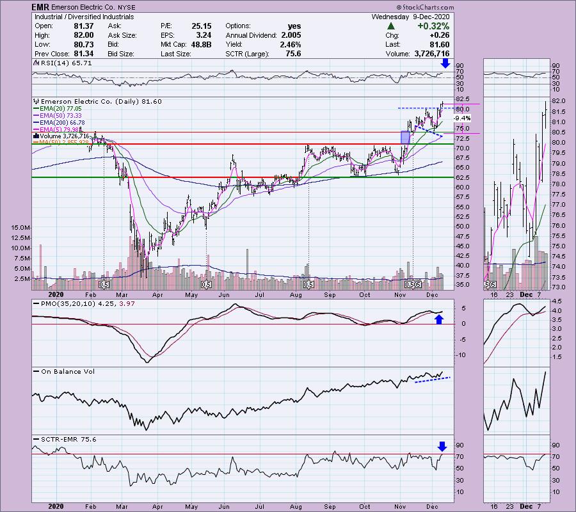
Task: Click the Wednesday 9-Dec-2020 date
Action: 410,17
